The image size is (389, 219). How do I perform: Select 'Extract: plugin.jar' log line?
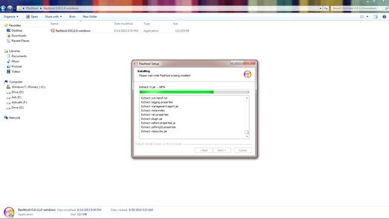[x=151, y=119]
